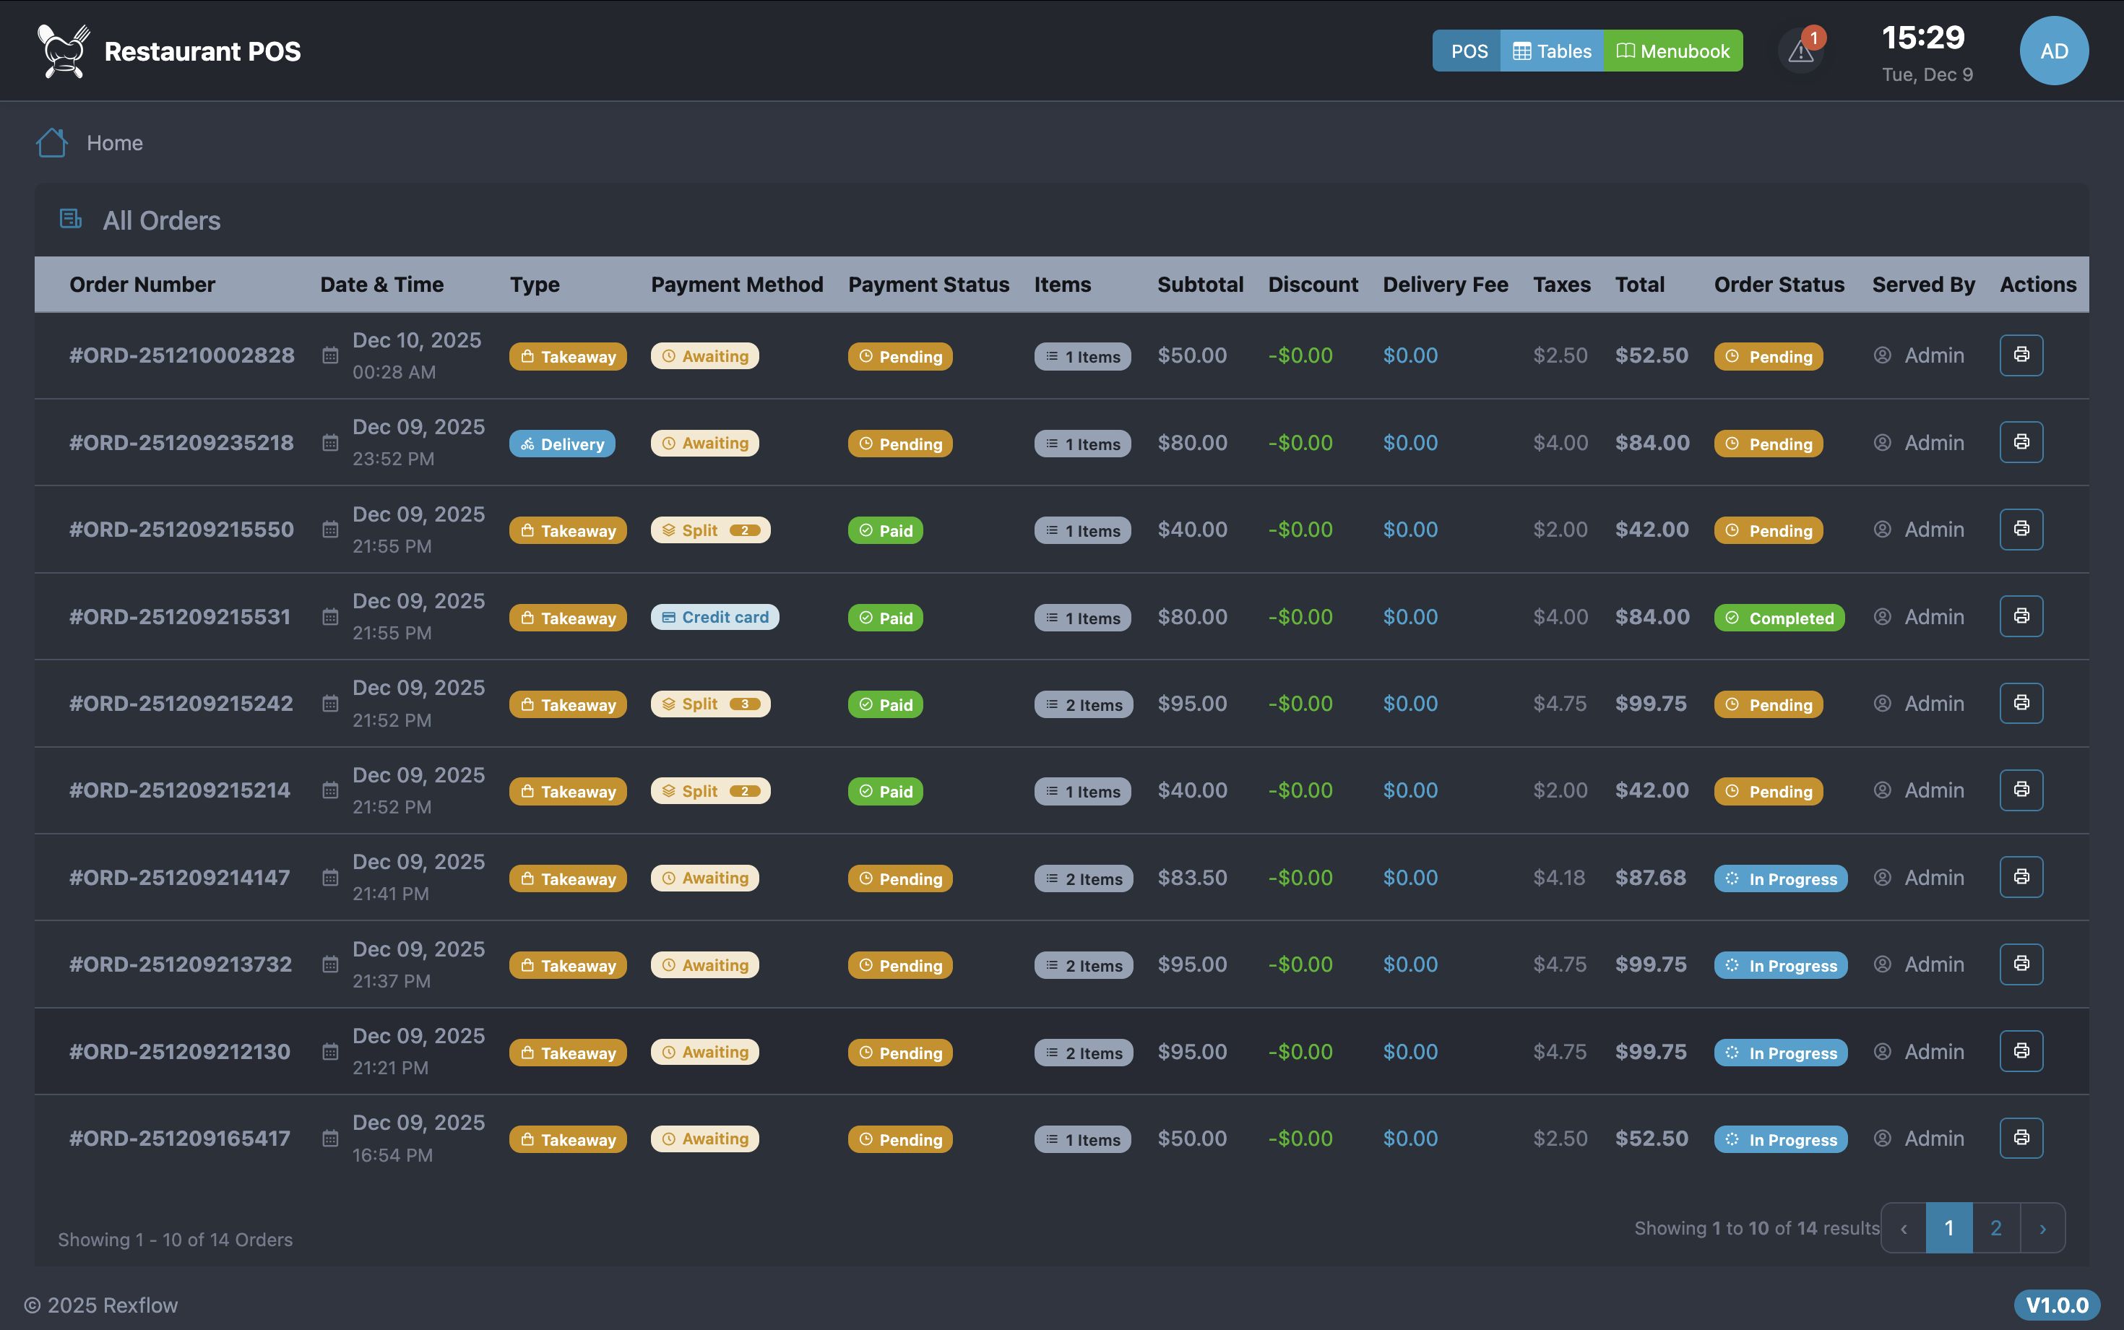This screenshot has width=2124, height=1330.
Task: Click the Completed order status badge
Action: tap(1779, 618)
